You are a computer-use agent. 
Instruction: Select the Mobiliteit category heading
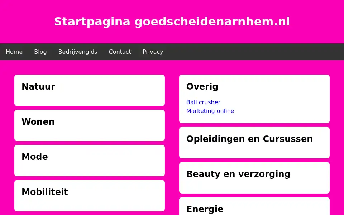click(x=45, y=192)
